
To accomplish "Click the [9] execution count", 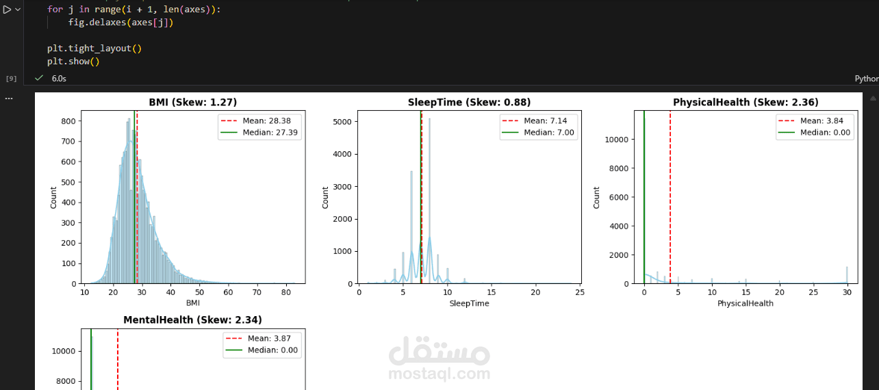I will pos(11,79).
